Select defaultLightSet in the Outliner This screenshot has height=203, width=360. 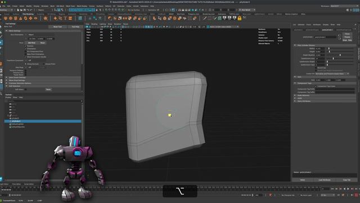point(17,124)
